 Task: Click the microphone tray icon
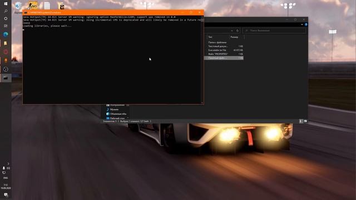click(x=4, y=168)
